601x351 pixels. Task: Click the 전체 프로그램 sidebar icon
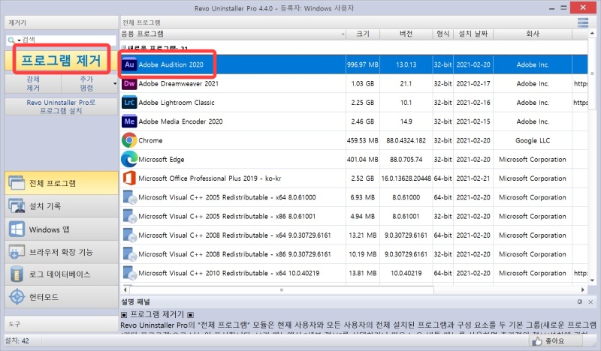click(x=17, y=183)
